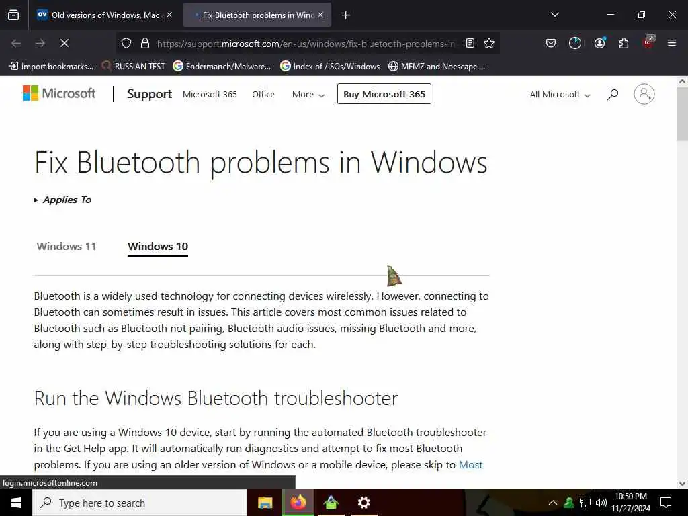Click green user tray icon

568,503
